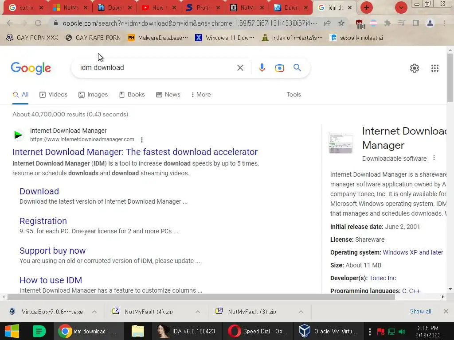Open the File Explorer folder on taskbar
Image resolution: width=454 pixels, height=340 pixels.
[137, 331]
